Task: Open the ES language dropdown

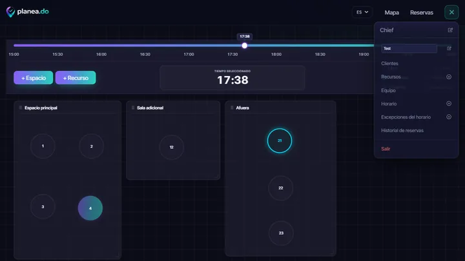Action: point(362,12)
